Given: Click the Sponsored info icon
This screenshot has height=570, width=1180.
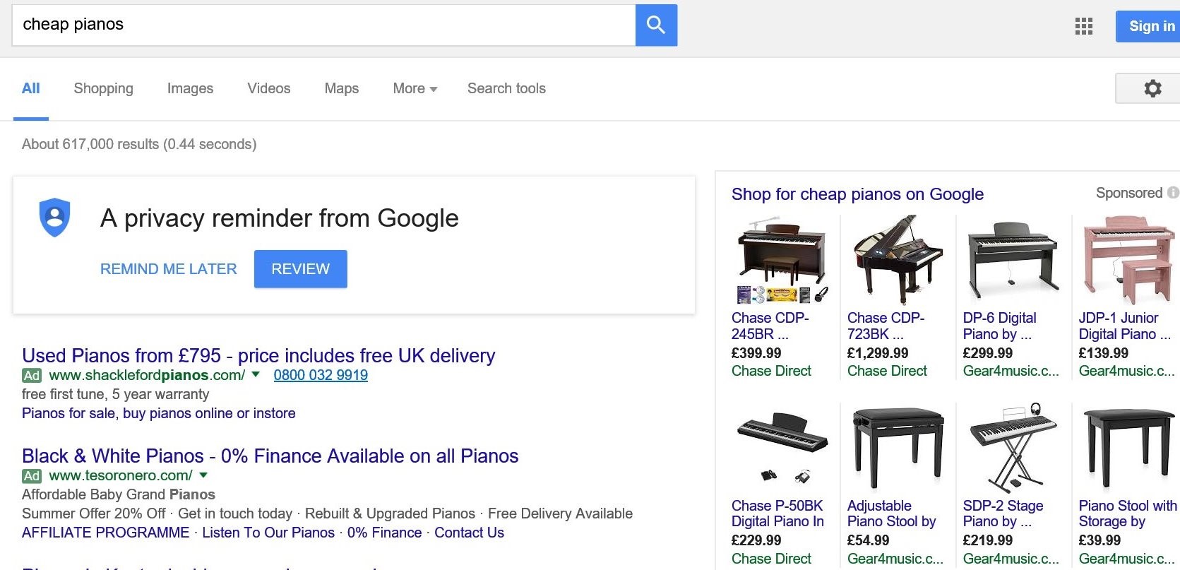Looking at the screenshot, I should tap(1172, 193).
